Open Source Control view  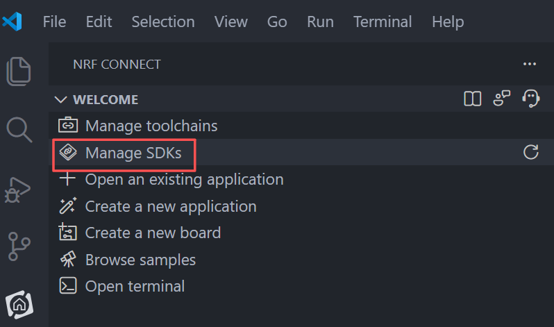tap(19, 246)
